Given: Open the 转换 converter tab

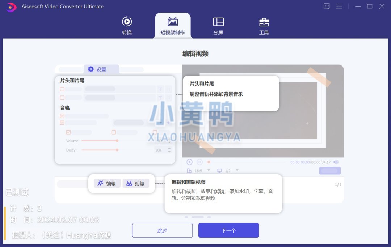Looking at the screenshot, I should click(x=127, y=25).
